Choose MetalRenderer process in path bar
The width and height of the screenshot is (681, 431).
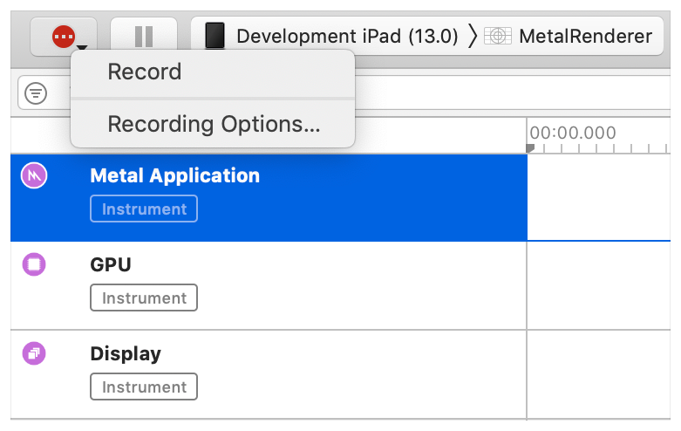click(584, 36)
